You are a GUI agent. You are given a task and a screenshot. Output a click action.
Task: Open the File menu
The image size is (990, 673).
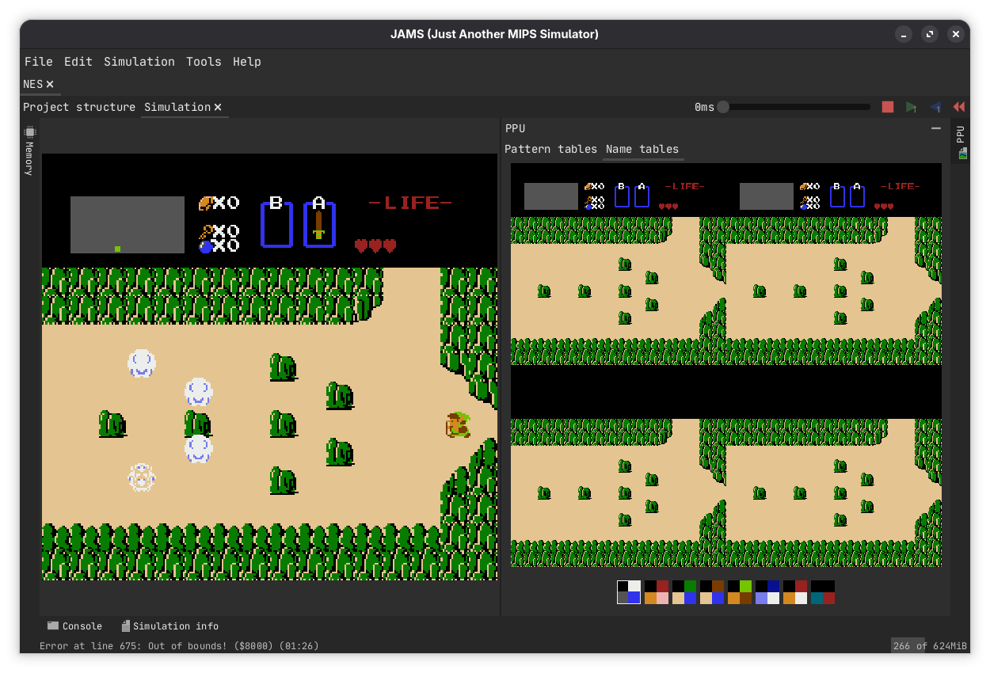tap(39, 61)
